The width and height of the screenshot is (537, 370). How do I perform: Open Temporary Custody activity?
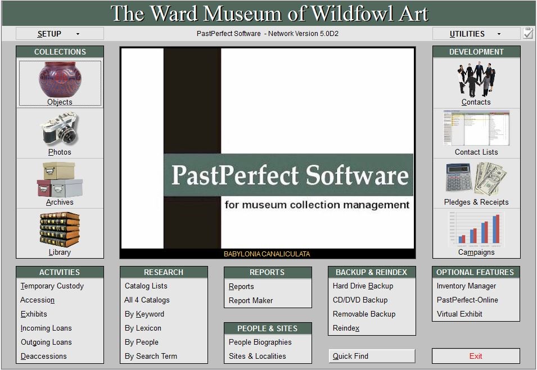pyautogui.click(x=52, y=286)
